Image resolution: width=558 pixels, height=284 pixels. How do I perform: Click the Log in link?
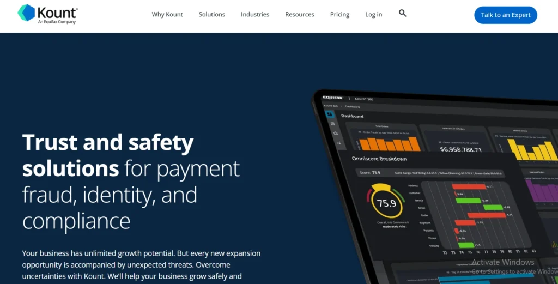click(374, 15)
